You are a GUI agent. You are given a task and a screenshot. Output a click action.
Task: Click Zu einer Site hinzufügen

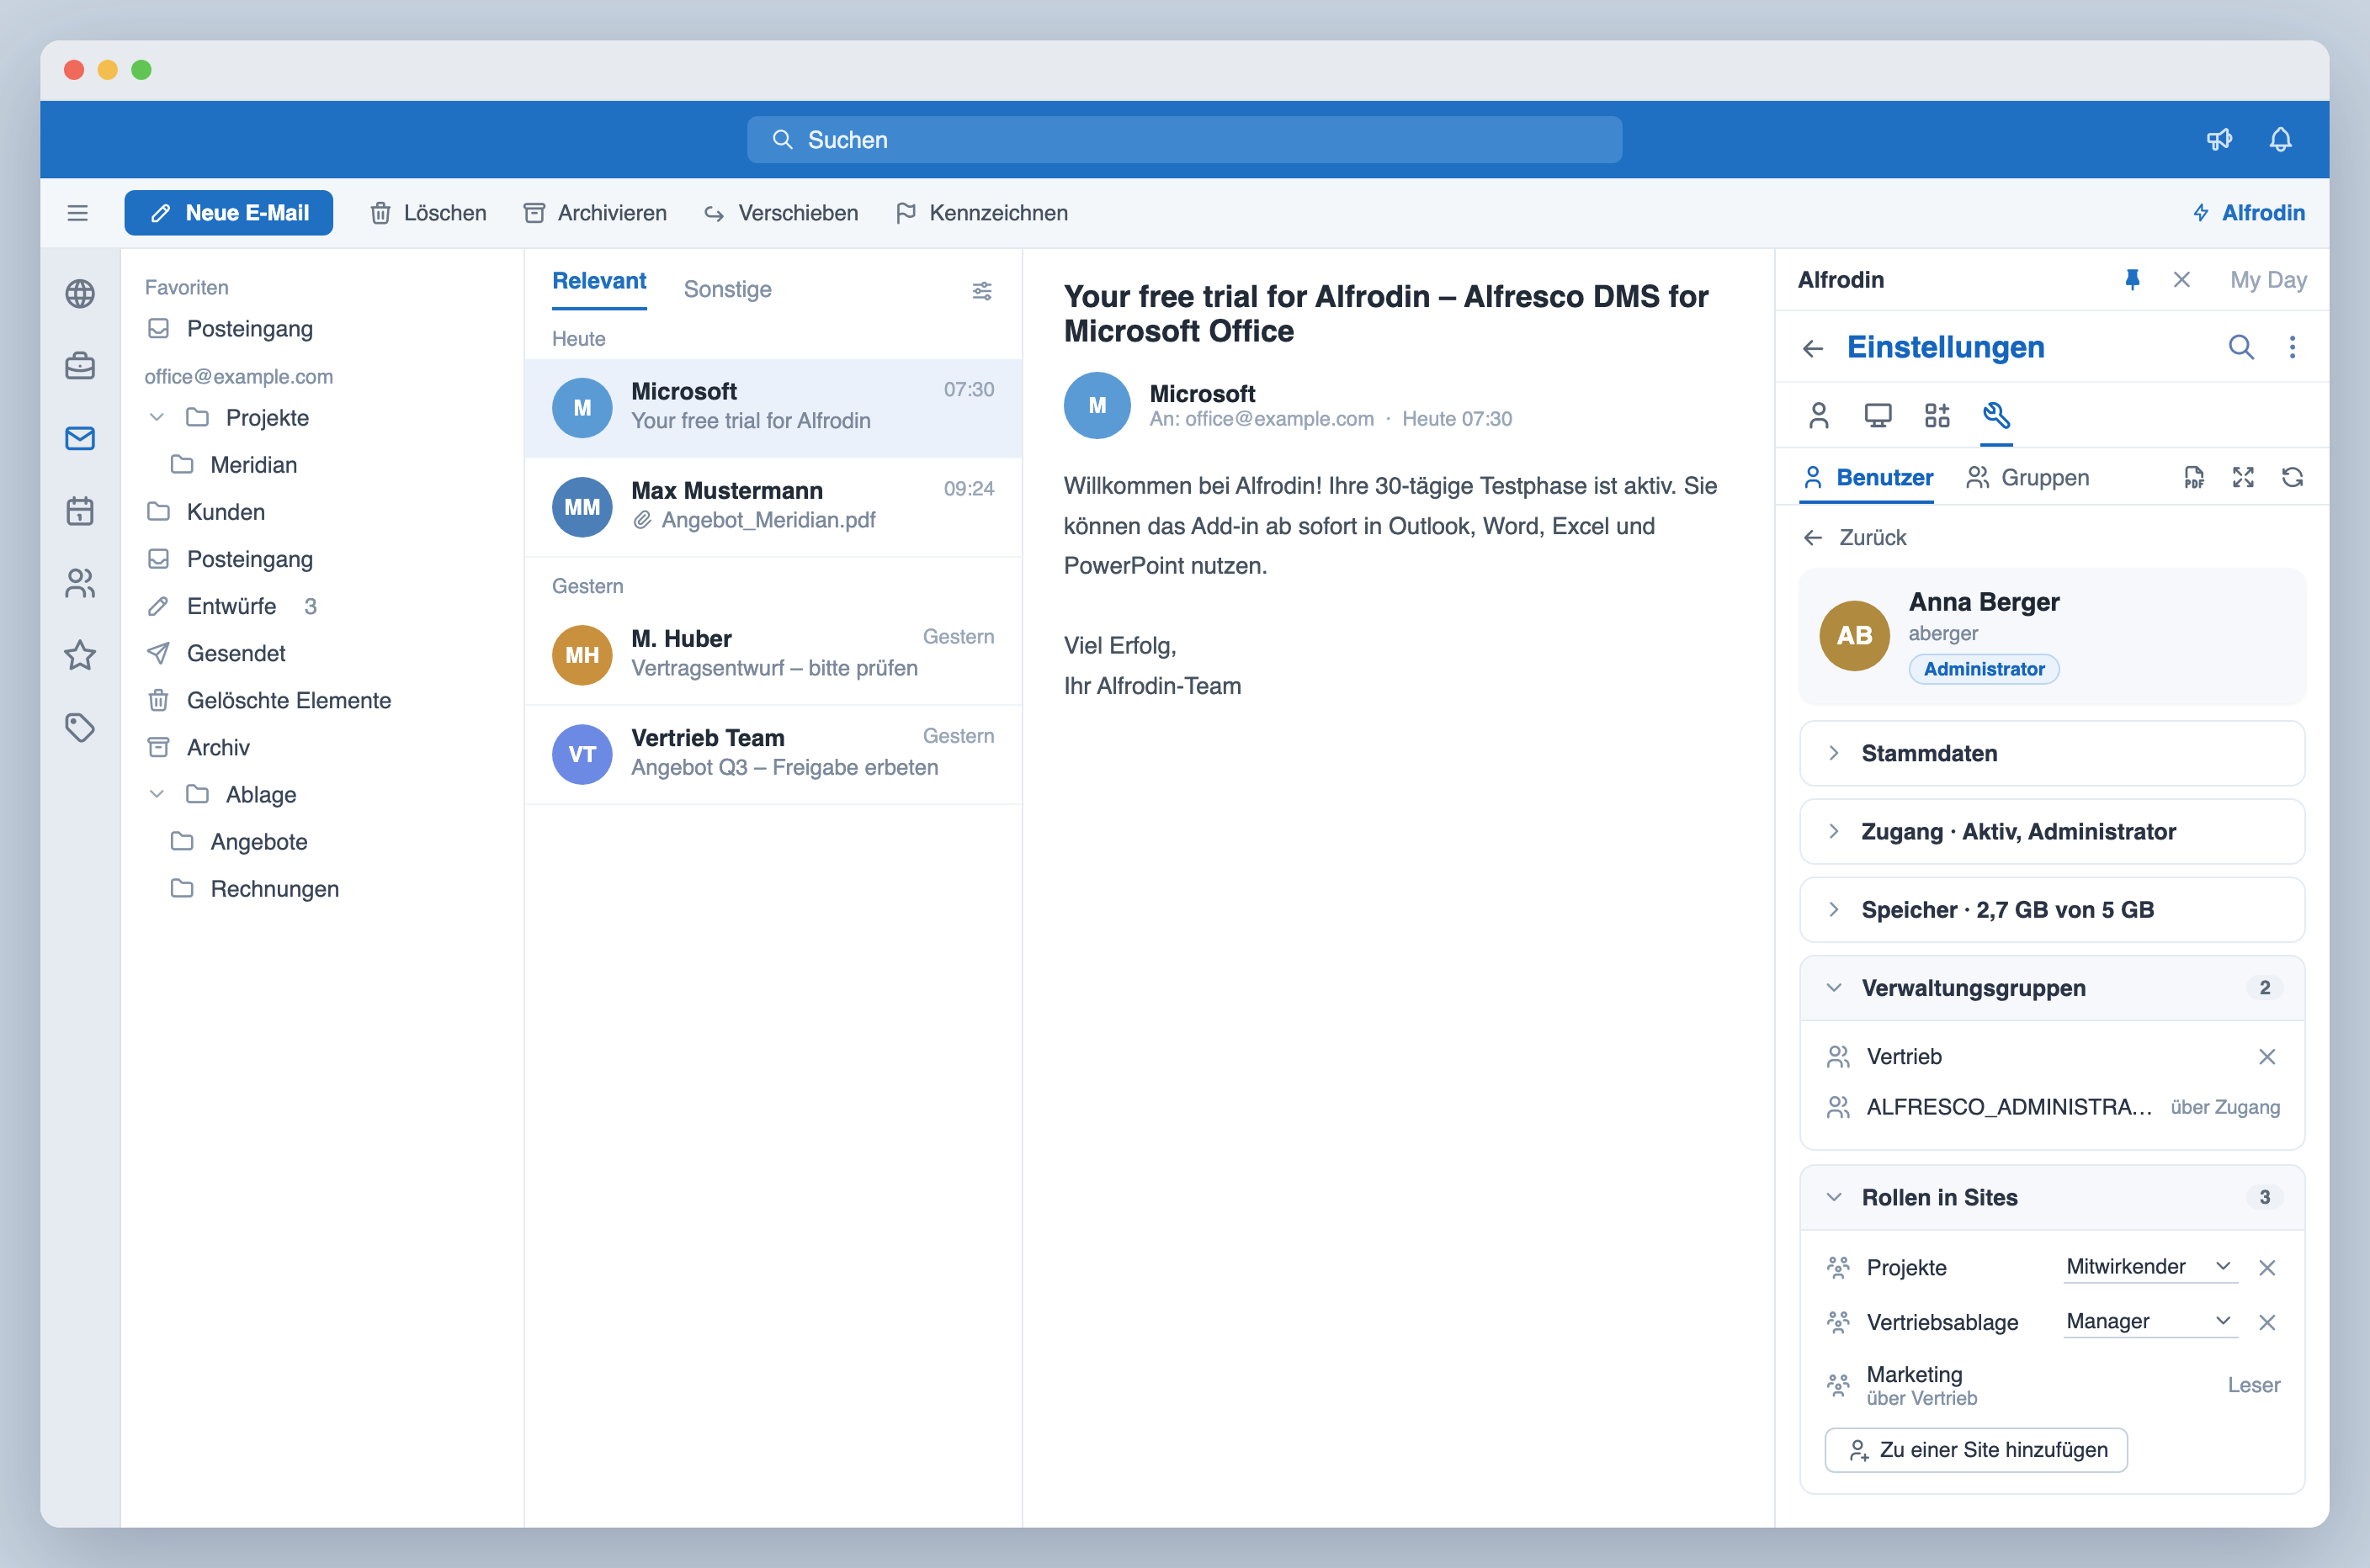pyautogui.click(x=1976, y=1450)
